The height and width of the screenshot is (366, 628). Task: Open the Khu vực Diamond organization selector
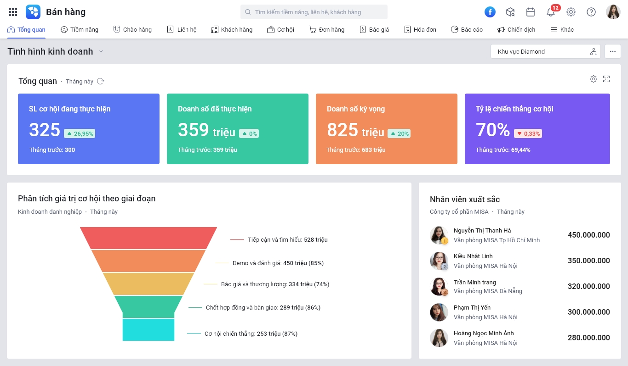click(x=545, y=51)
